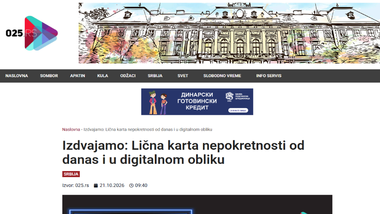
Task: Follow the Naslovna breadcrumb link
Action: tap(71, 129)
